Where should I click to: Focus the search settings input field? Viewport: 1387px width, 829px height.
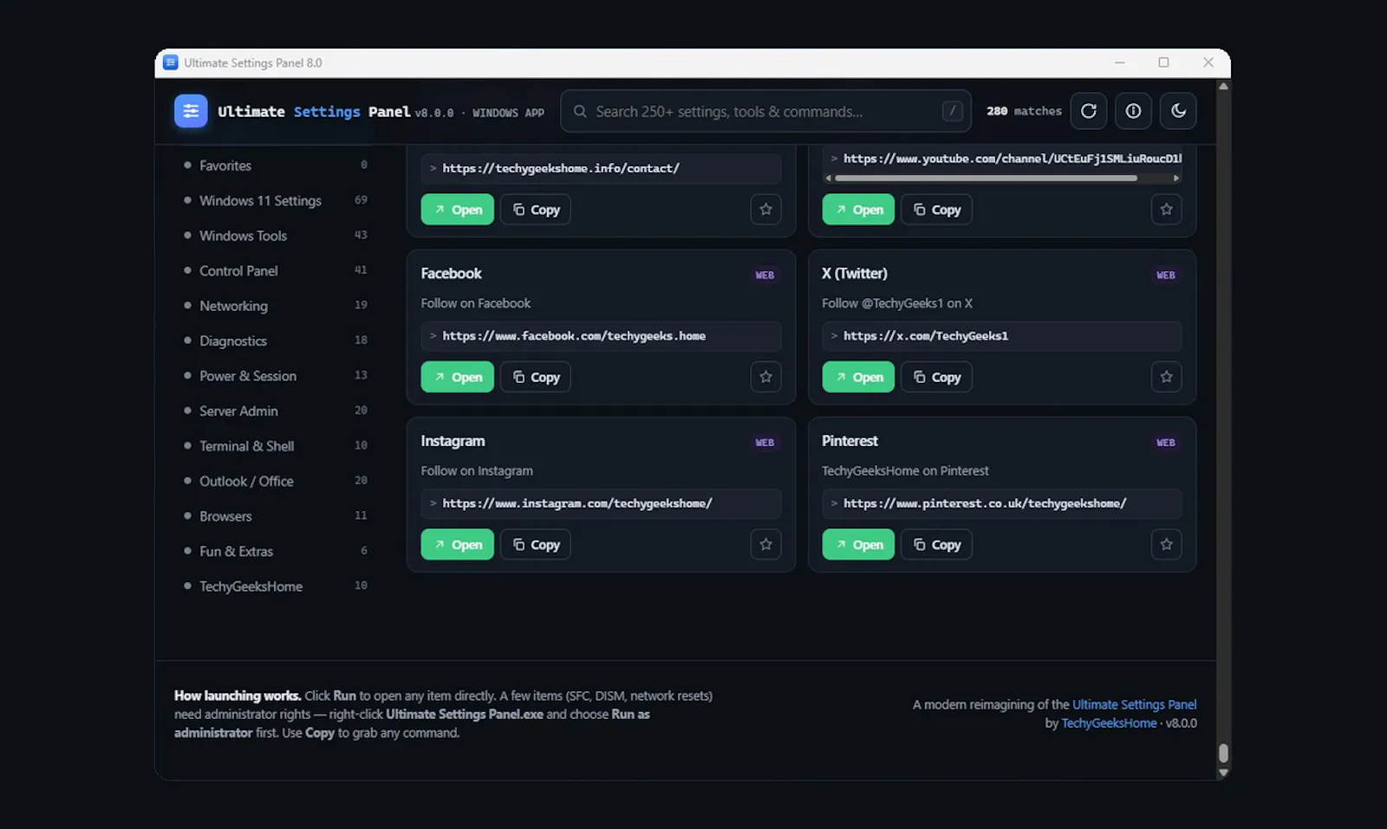click(x=765, y=112)
